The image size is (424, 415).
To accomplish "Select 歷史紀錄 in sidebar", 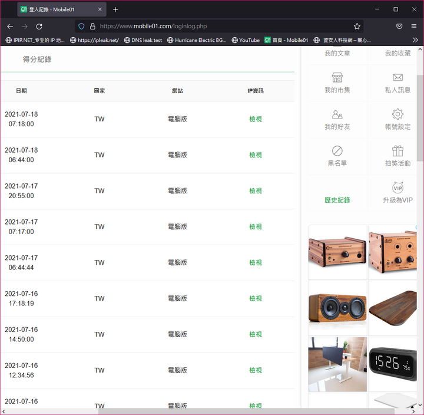I will (337, 200).
